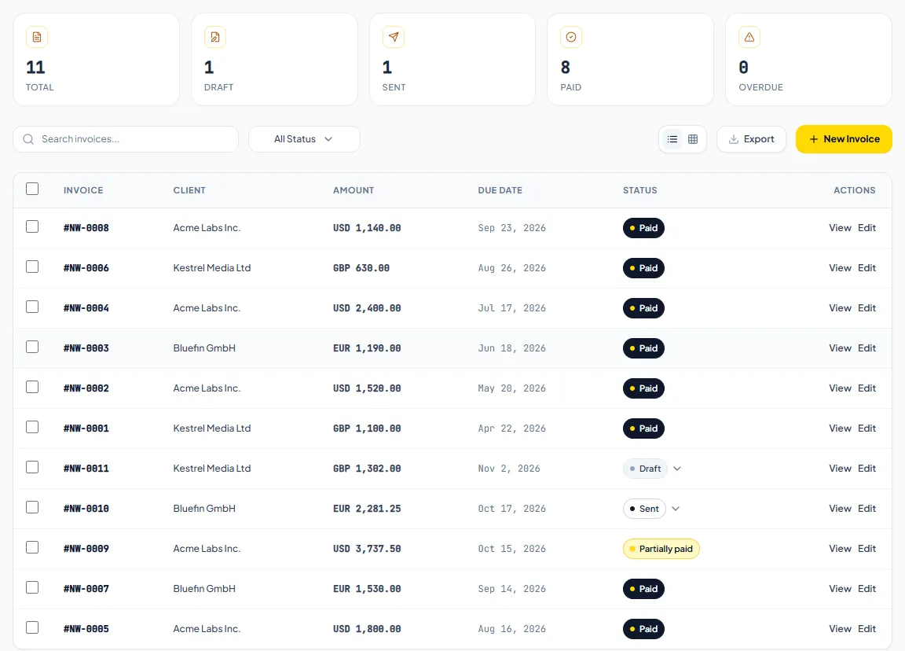Click the Sent card paper plane icon
Image resolution: width=905 pixels, height=651 pixels.
[393, 37]
